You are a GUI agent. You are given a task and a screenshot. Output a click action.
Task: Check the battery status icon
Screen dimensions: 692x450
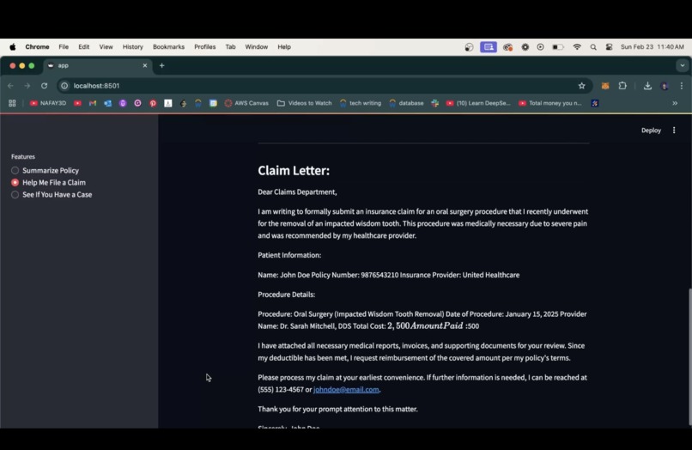pyautogui.click(x=558, y=47)
